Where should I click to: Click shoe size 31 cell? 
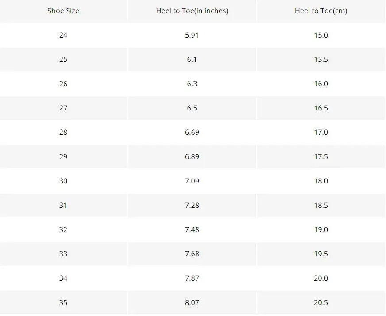(x=63, y=206)
